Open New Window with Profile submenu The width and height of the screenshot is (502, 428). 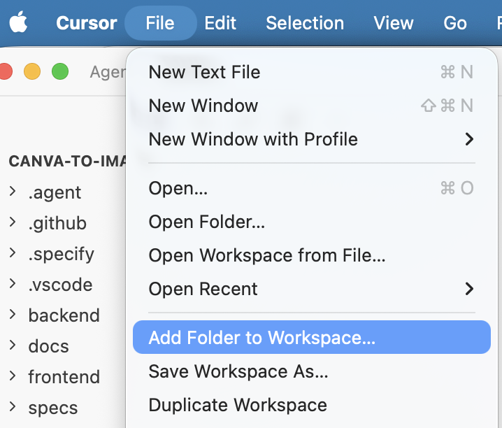tap(312, 139)
